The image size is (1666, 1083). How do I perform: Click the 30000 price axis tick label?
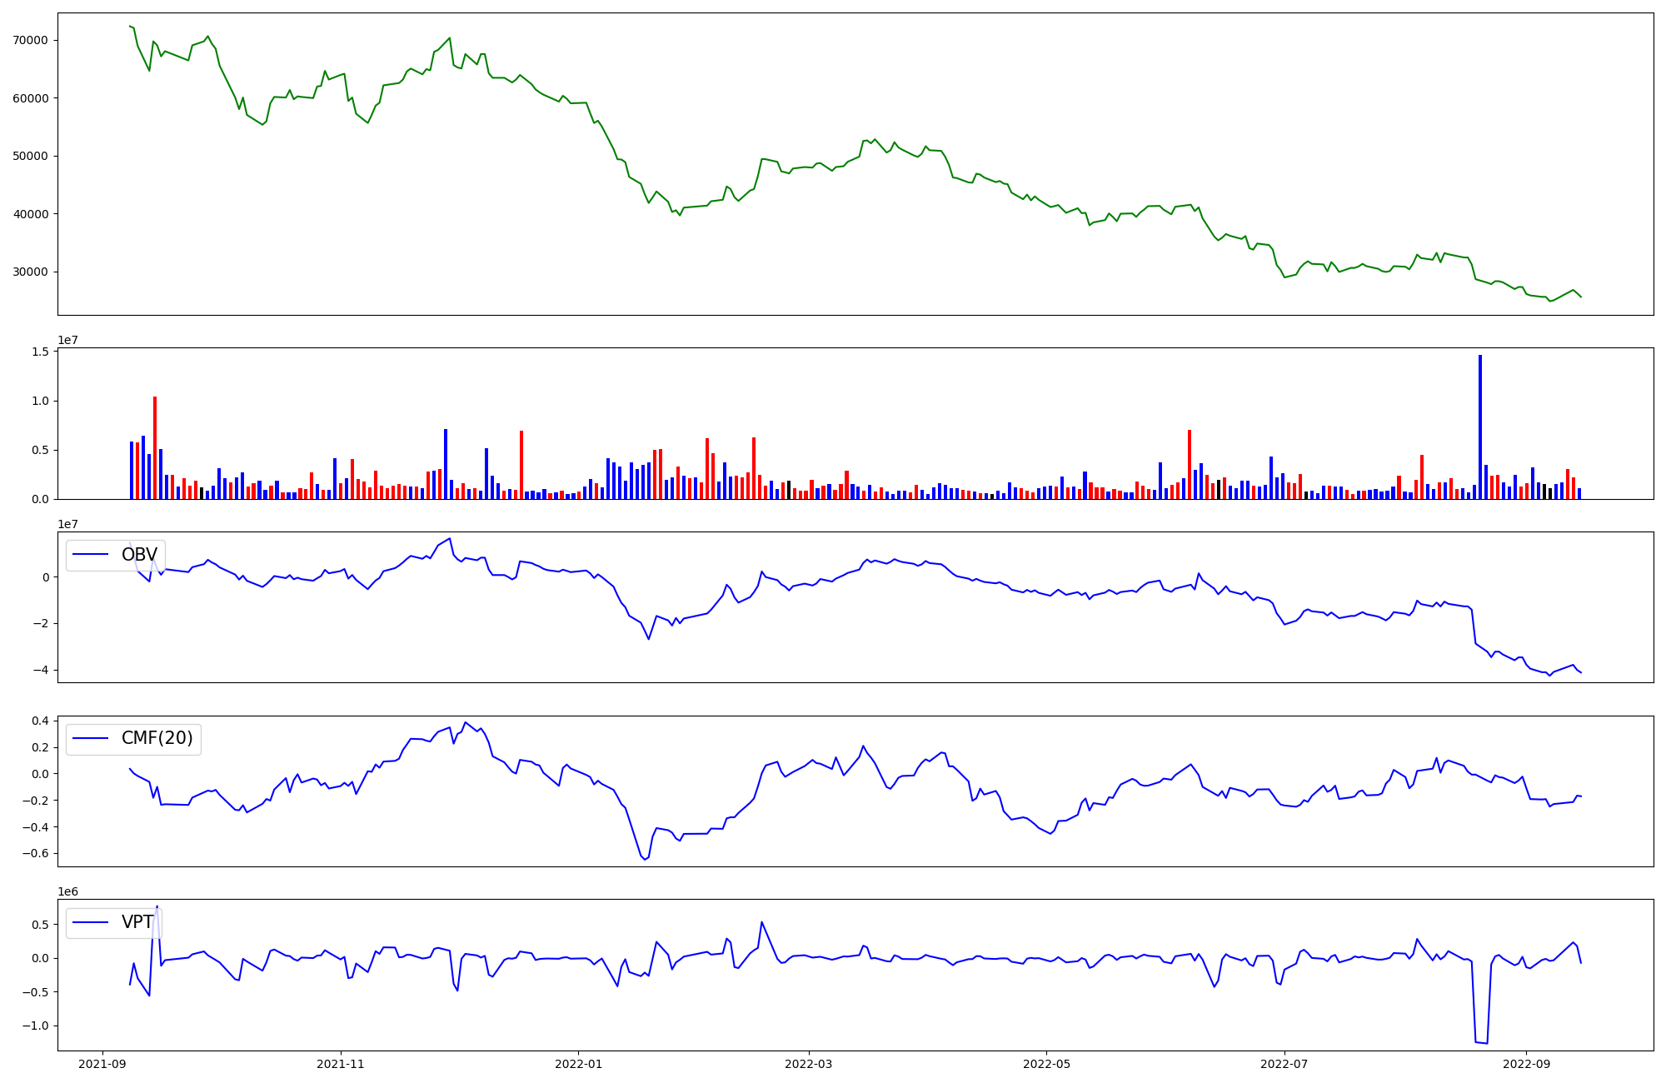(31, 272)
